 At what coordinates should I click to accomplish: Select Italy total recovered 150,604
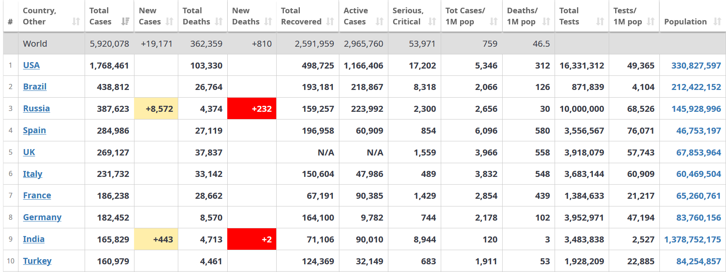click(x=318, y=174)
